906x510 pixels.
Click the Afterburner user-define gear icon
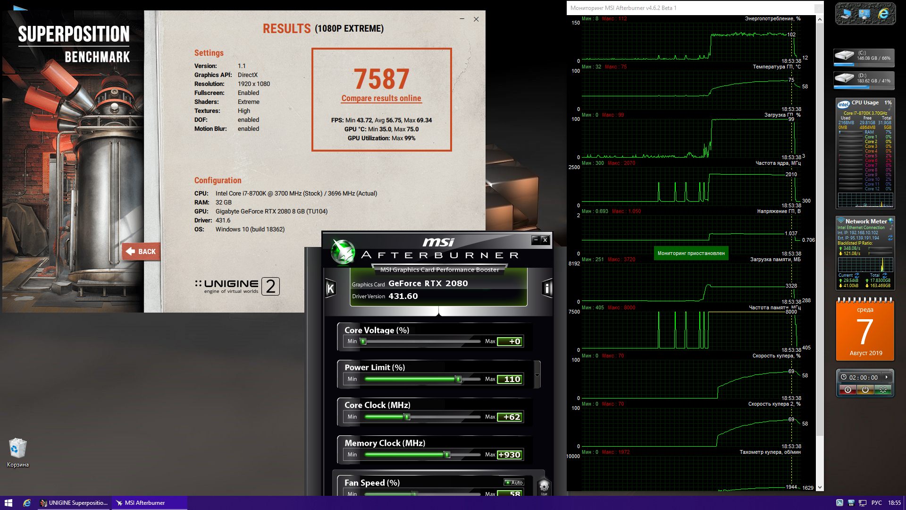coord(544,486)
